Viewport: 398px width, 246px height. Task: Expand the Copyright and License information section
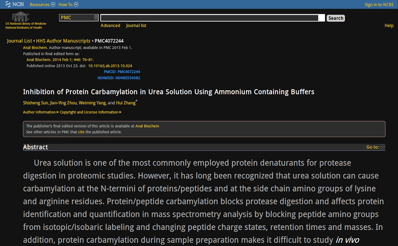(x=89, y=112)
